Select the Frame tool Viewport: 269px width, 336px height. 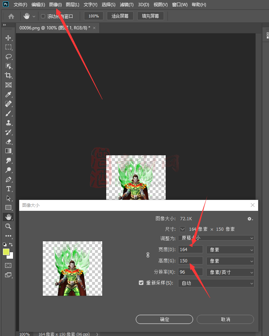coord(8,85)
